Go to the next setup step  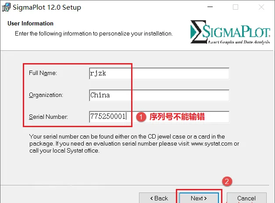(199, 198)
